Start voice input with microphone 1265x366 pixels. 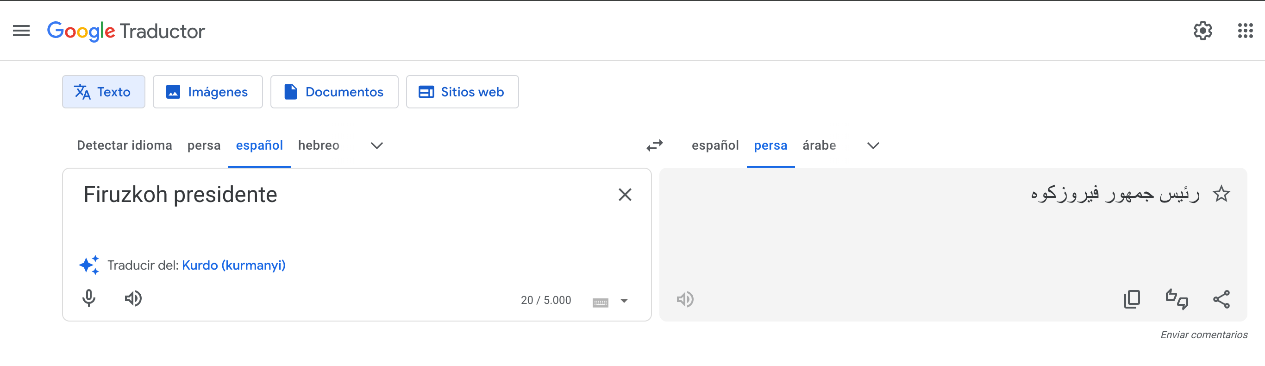(x=89, y=298)
